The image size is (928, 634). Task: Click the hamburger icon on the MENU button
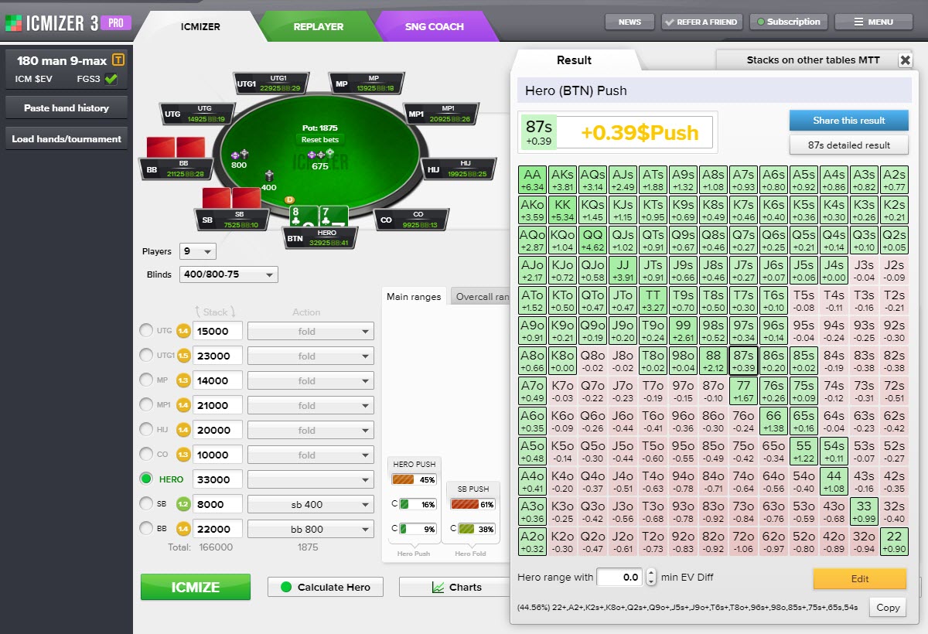(858, 22)
